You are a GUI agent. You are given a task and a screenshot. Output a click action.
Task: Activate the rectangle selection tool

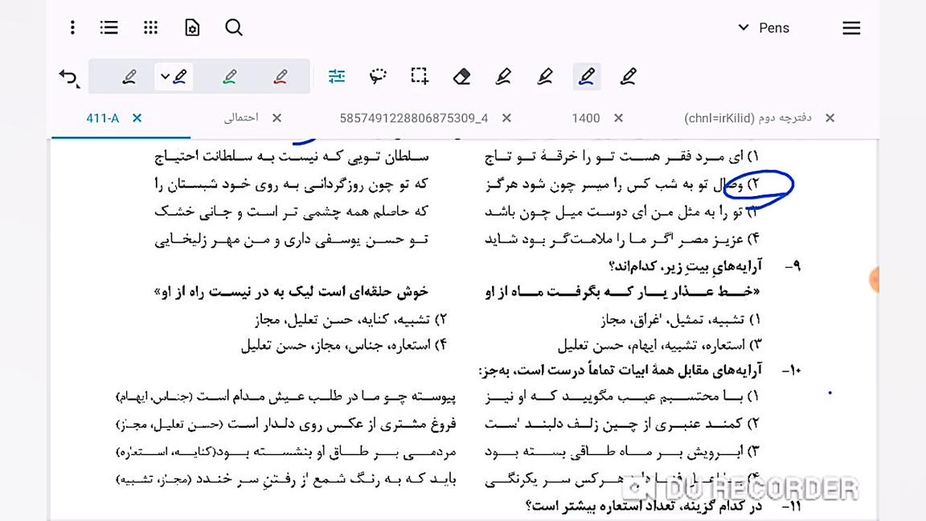tap(418, 75)
